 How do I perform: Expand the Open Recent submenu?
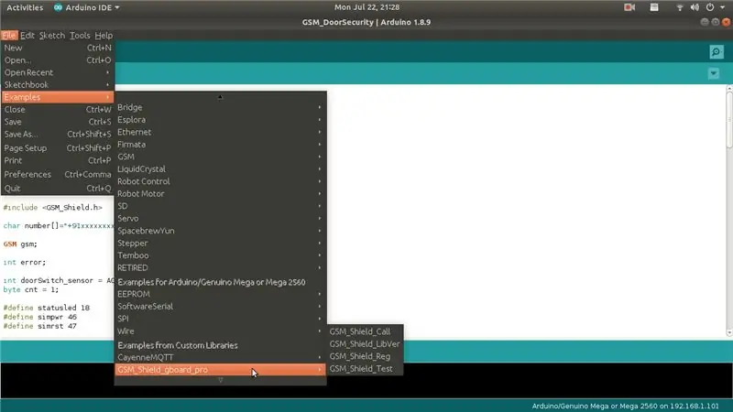[x=58, y=72]
